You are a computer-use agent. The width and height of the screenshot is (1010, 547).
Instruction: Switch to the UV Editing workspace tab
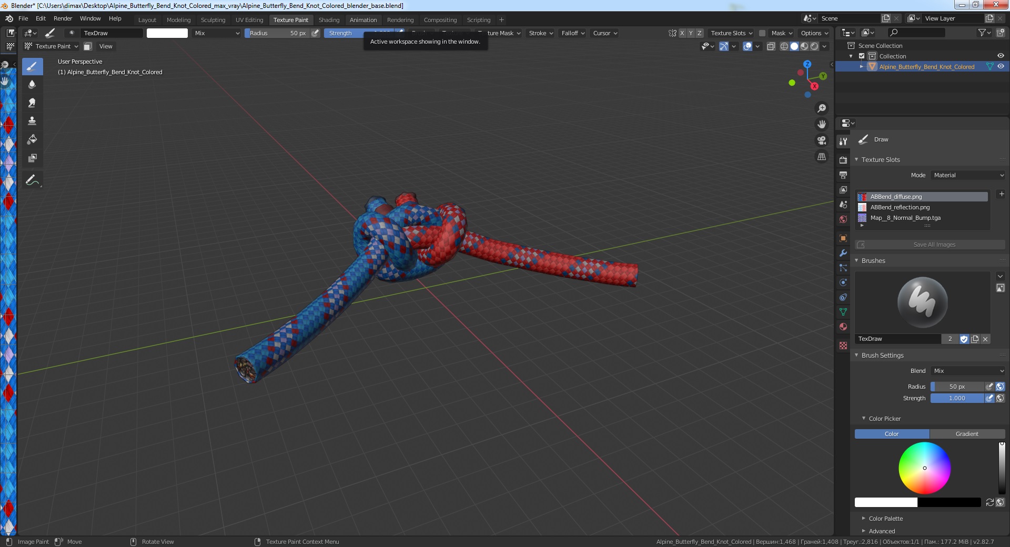coord(249,20)
